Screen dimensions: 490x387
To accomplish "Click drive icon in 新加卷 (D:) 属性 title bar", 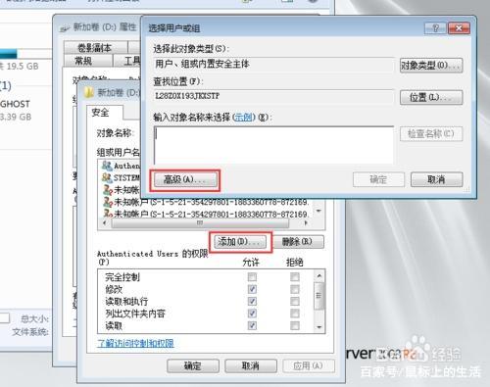I will pyautogui.click(x=65, y=28).
